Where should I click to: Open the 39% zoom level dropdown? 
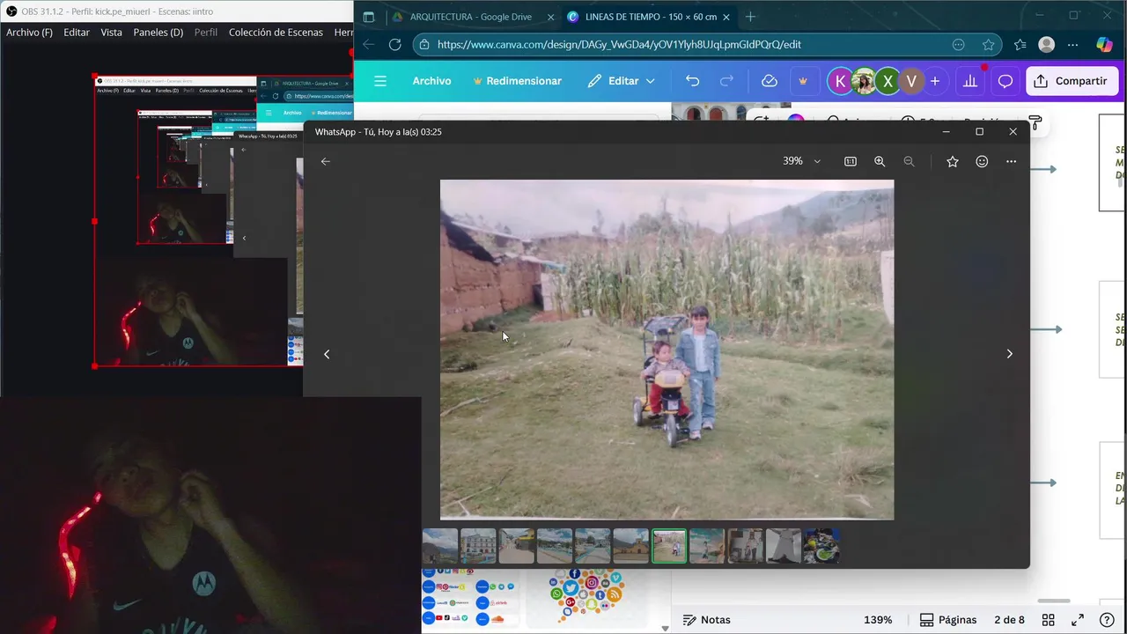pyautogui.click(x=801, y=161)
